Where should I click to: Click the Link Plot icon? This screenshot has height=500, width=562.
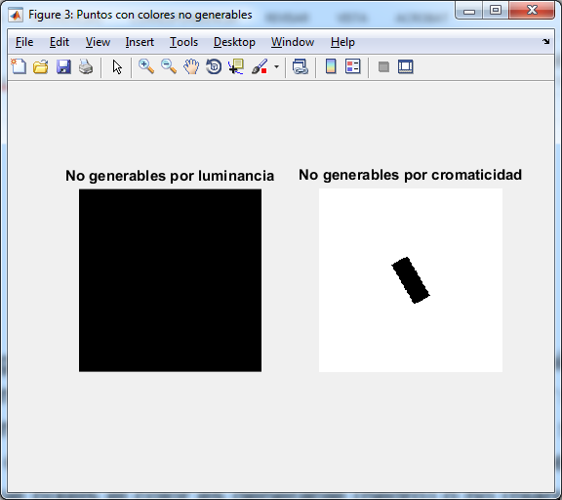coord(300,66)
